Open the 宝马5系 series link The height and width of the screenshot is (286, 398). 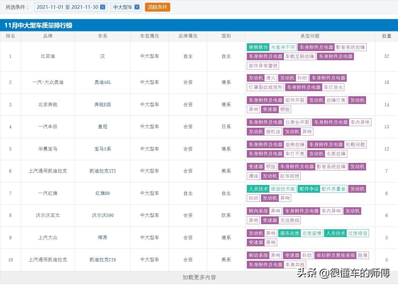click(x=103, y=149)
